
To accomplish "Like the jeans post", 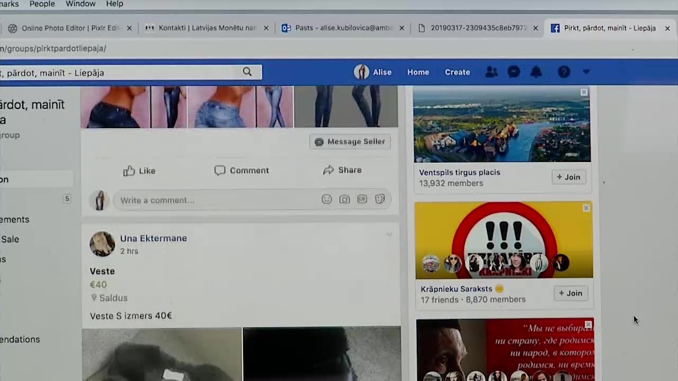I will (x=139, y=171).
